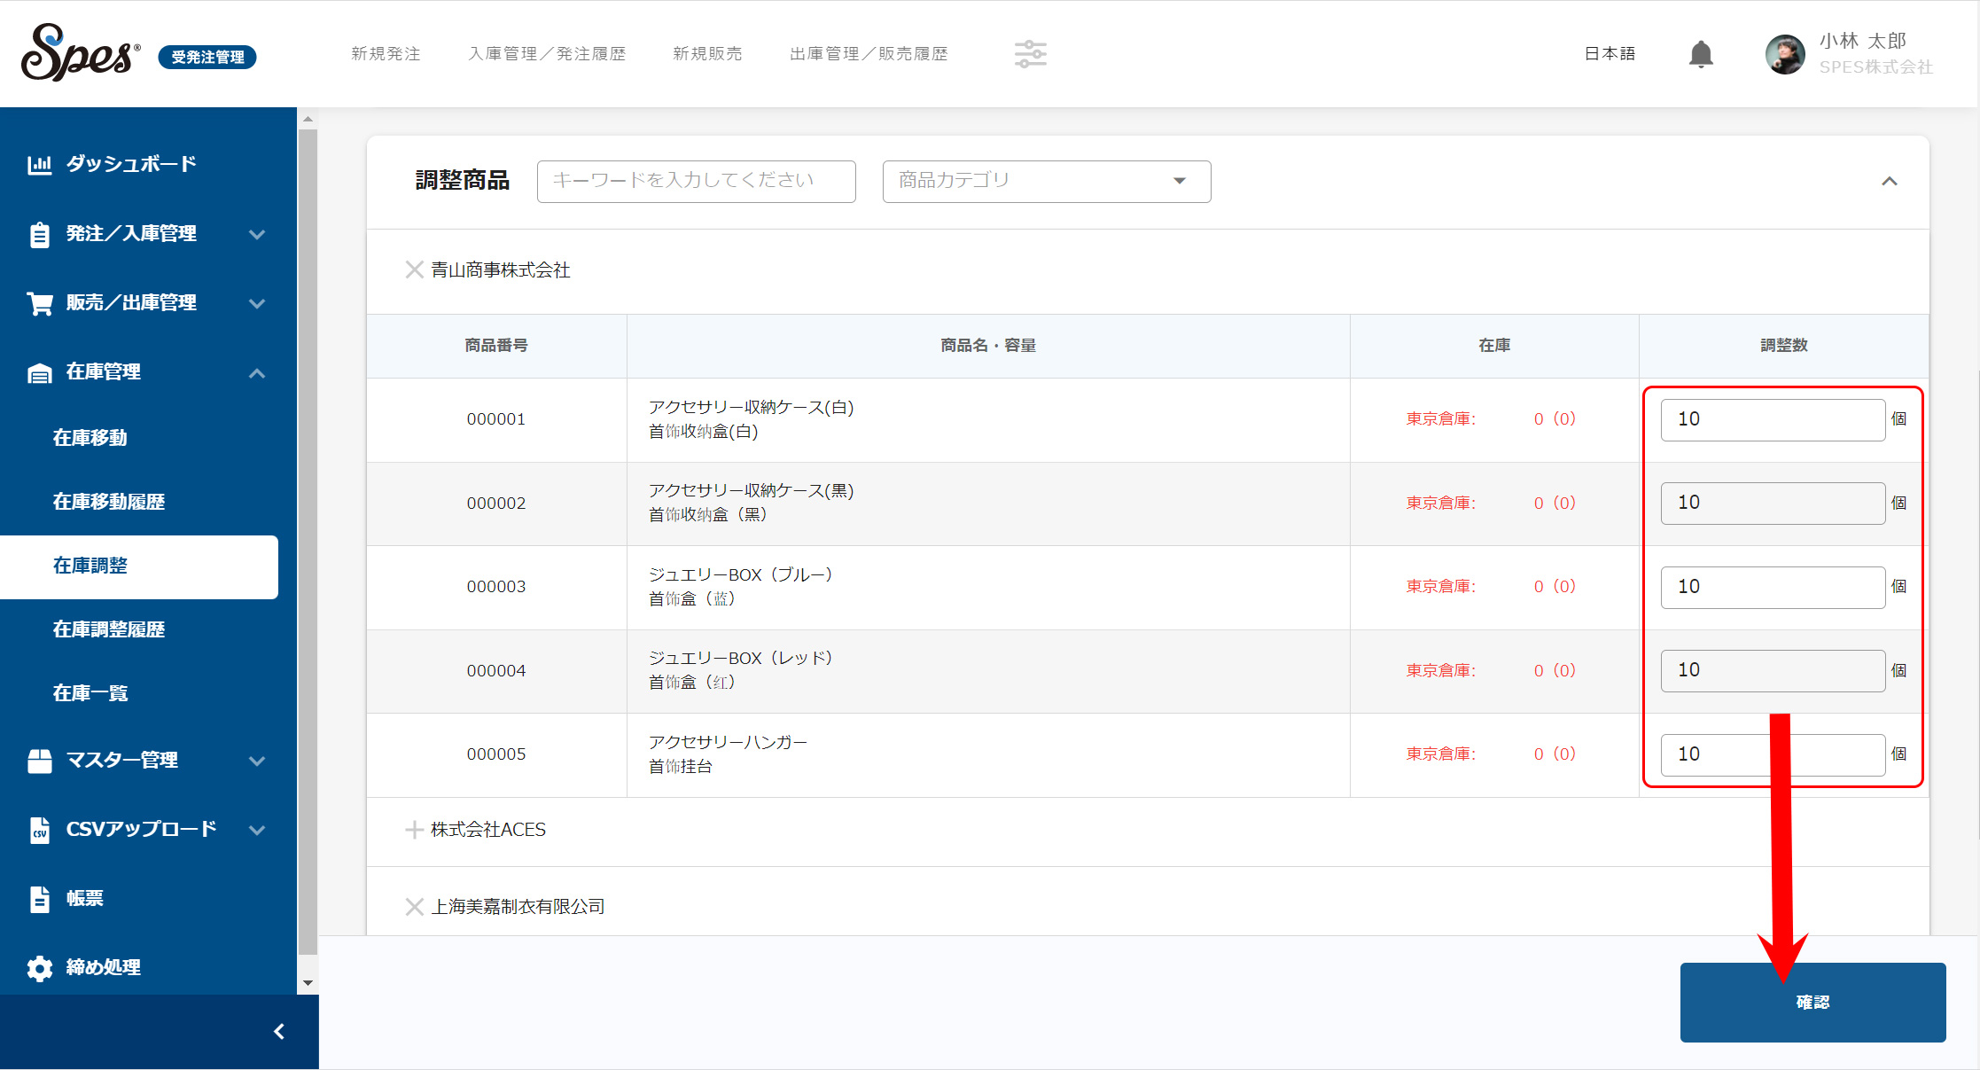Viewport: 1980px width, 1070px height.
Task: Select 在庫一覧 in sidebar
Action: (90, 693)
